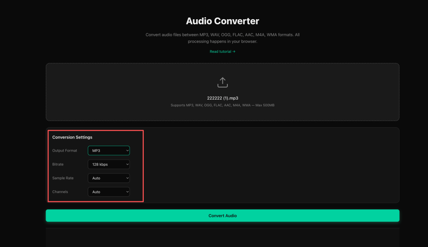428x247 pixels.
Task: Click the Output Format label
Action: (65, 150)
